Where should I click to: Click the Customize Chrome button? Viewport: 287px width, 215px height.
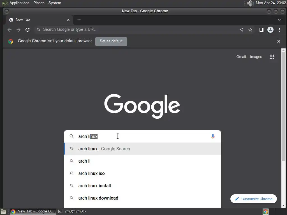pos(253,199)
